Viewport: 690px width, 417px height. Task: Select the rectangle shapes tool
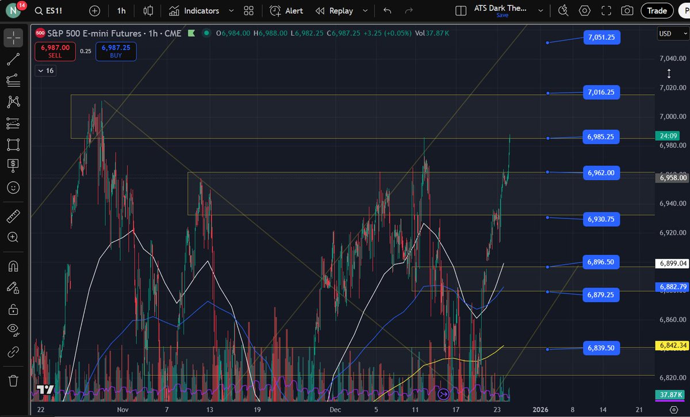[14, 144]
